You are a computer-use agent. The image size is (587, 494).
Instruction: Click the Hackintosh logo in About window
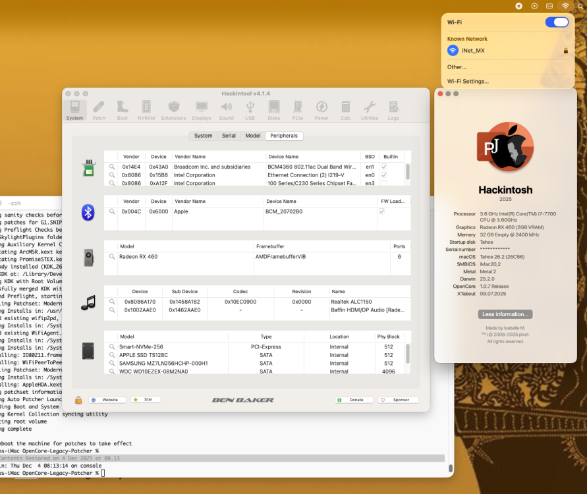[x=505, y=146]
